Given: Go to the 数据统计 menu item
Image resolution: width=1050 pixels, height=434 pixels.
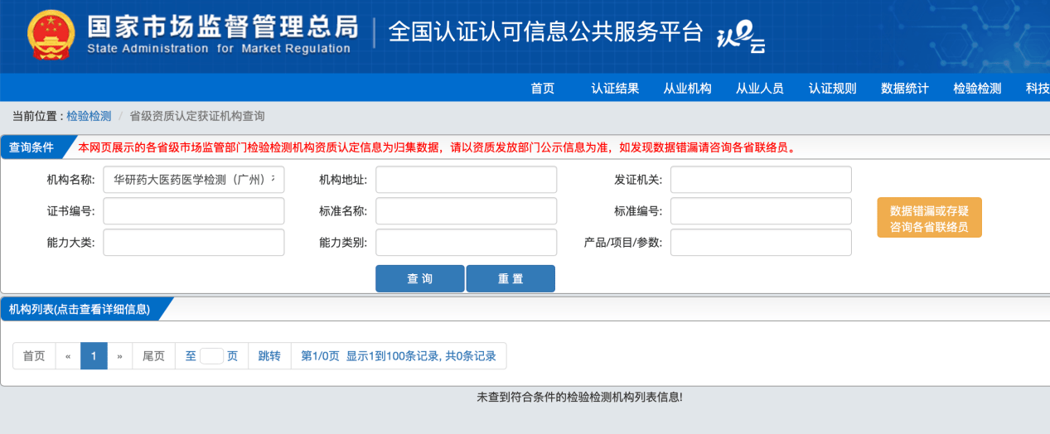Looking at the screenshot, I should click(x=904, y=89).
